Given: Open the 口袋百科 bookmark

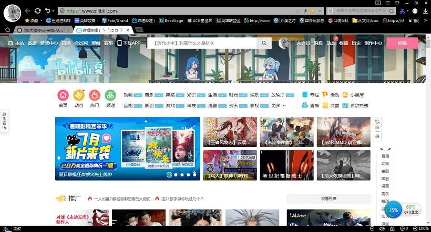Looking at the screenshot, I should [338, 20].
